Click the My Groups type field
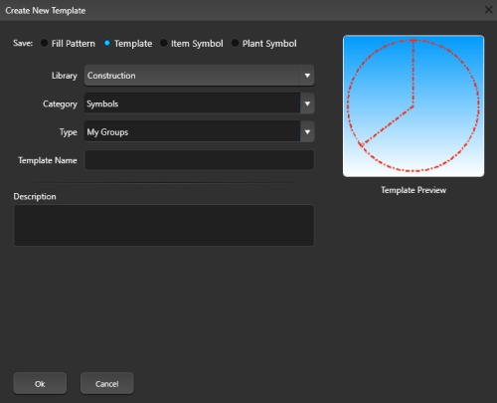The width and height of the screenshot is (497, 403). coord(199,132)
